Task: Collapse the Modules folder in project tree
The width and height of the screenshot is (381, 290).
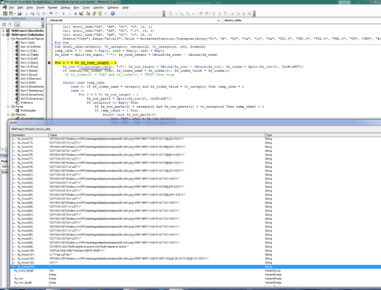Action: coord(8,114)
